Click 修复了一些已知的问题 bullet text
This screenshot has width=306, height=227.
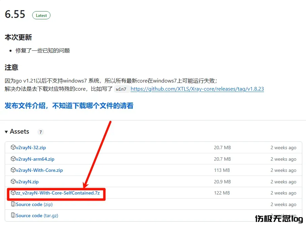click(x=43, y=50)
